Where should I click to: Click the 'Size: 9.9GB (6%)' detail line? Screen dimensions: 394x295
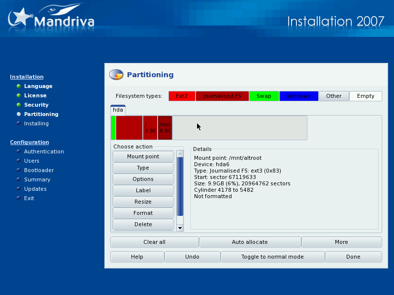(x=242, y=183)
